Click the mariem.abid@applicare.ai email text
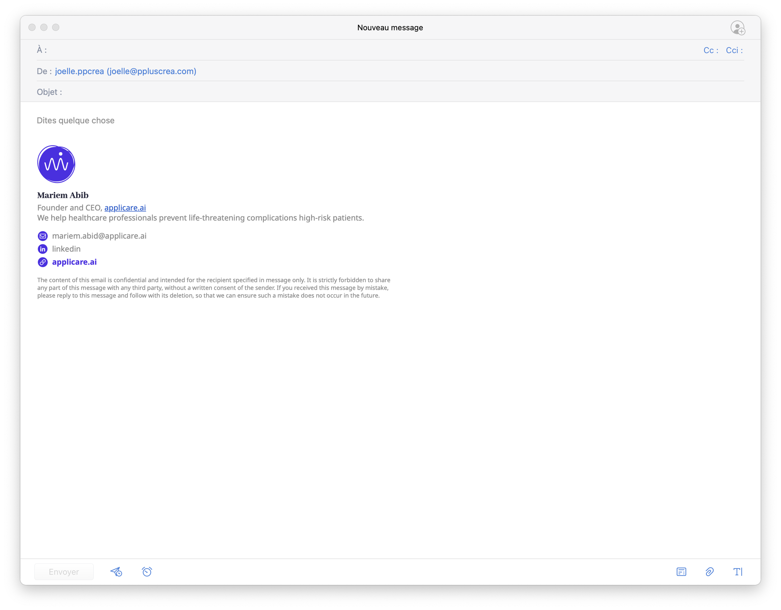The width and height of the screenshot is (781, 610). [x=99, y=236]
